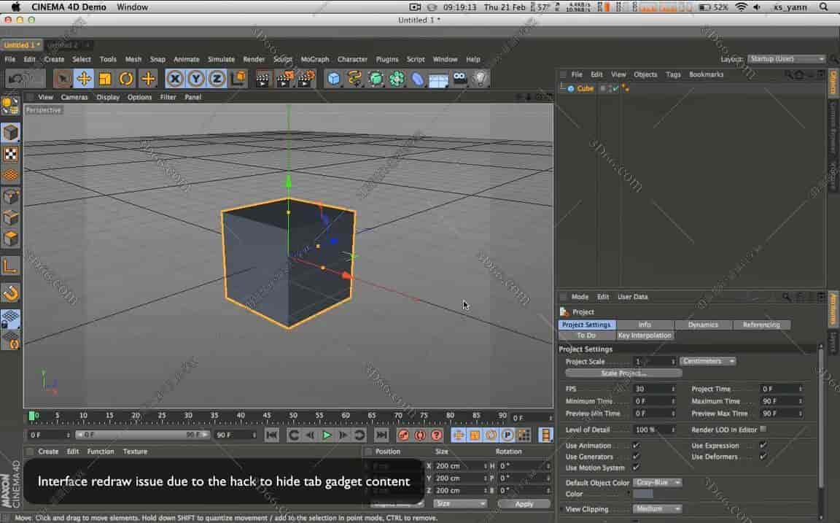Click the Cube primitive icon
Image resolution: width=840 pixels, height=523 pixels.
coord(333,78)
